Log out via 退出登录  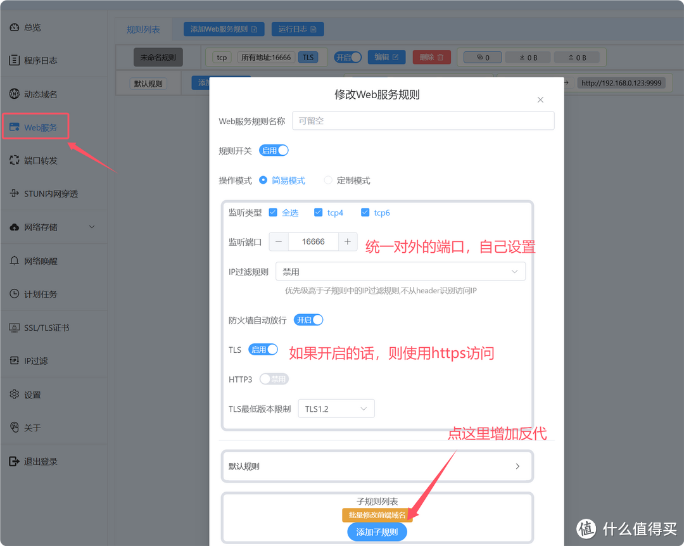[40, 461]
